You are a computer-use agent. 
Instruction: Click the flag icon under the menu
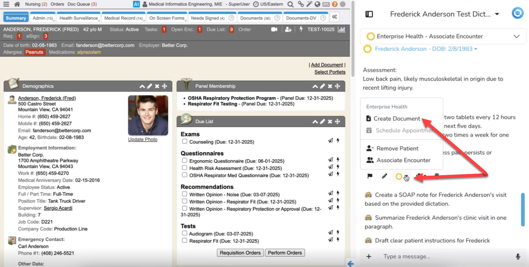[x=370, y=176]
